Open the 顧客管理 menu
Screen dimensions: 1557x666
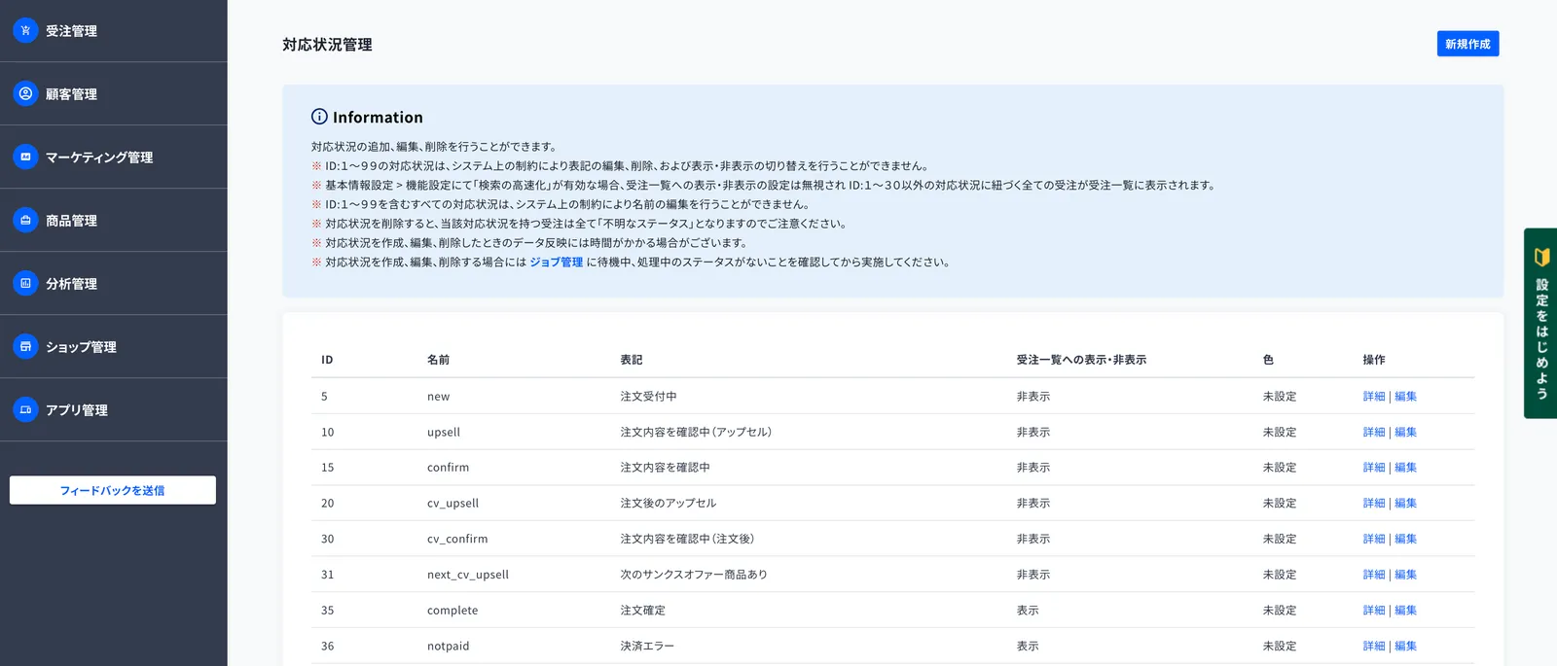coord(113,94)
